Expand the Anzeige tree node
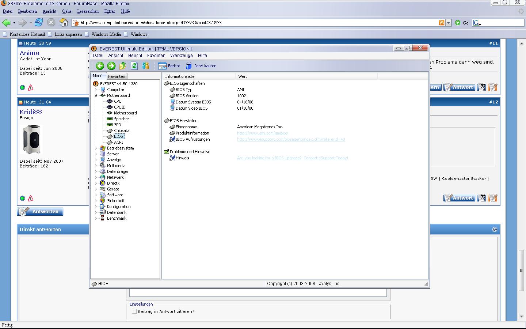This screenshot has height=329, width=526. coord(96,160)
